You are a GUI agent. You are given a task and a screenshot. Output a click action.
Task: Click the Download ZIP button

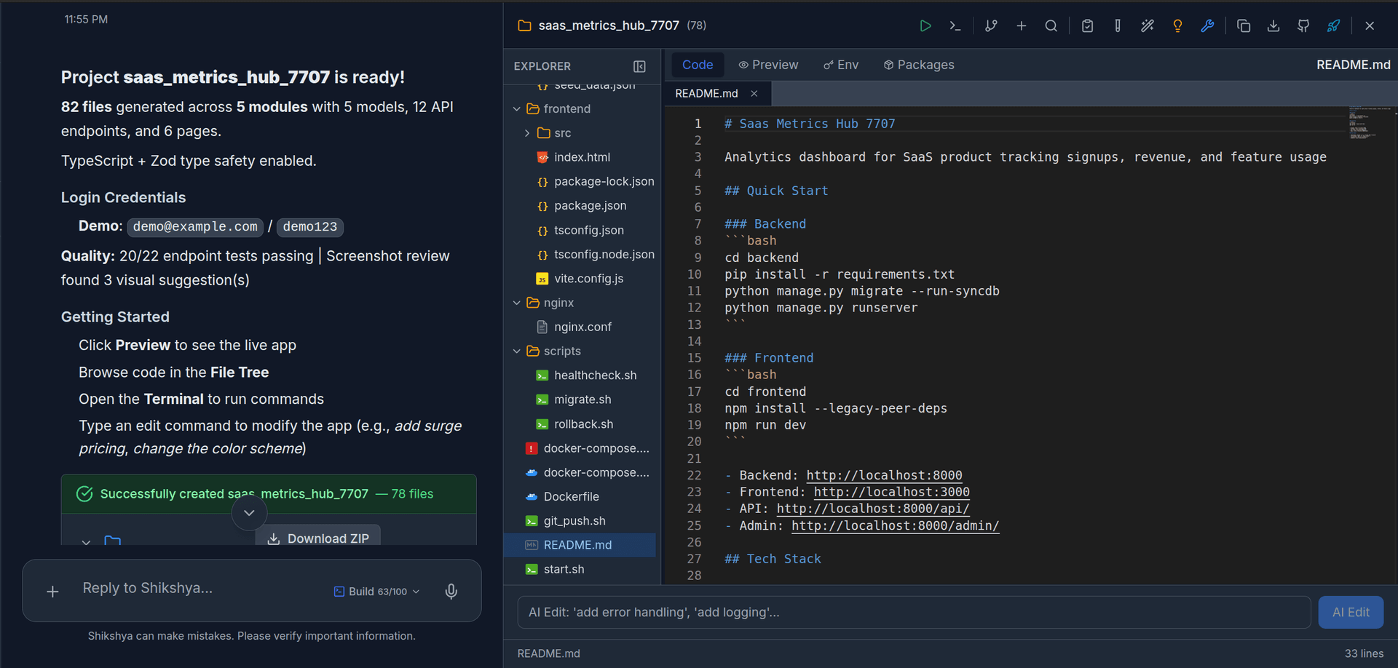click(318, 537)
